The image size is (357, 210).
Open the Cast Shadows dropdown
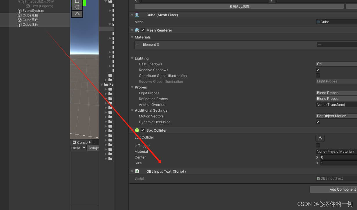click(336, 64)
